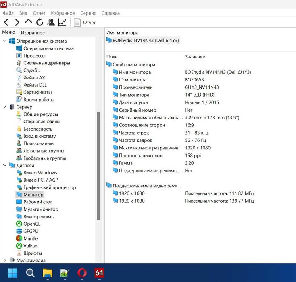
Task: Click the Mantle icon in the tree
Action: click(19, 238)
